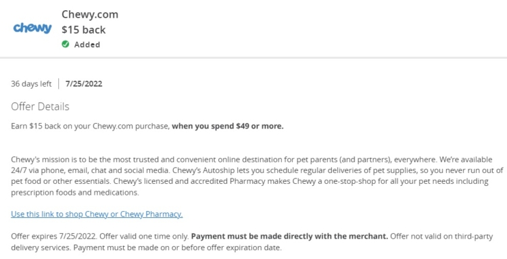Click 'Earn $15 back on your Chewy.com purchase' text

90,126
